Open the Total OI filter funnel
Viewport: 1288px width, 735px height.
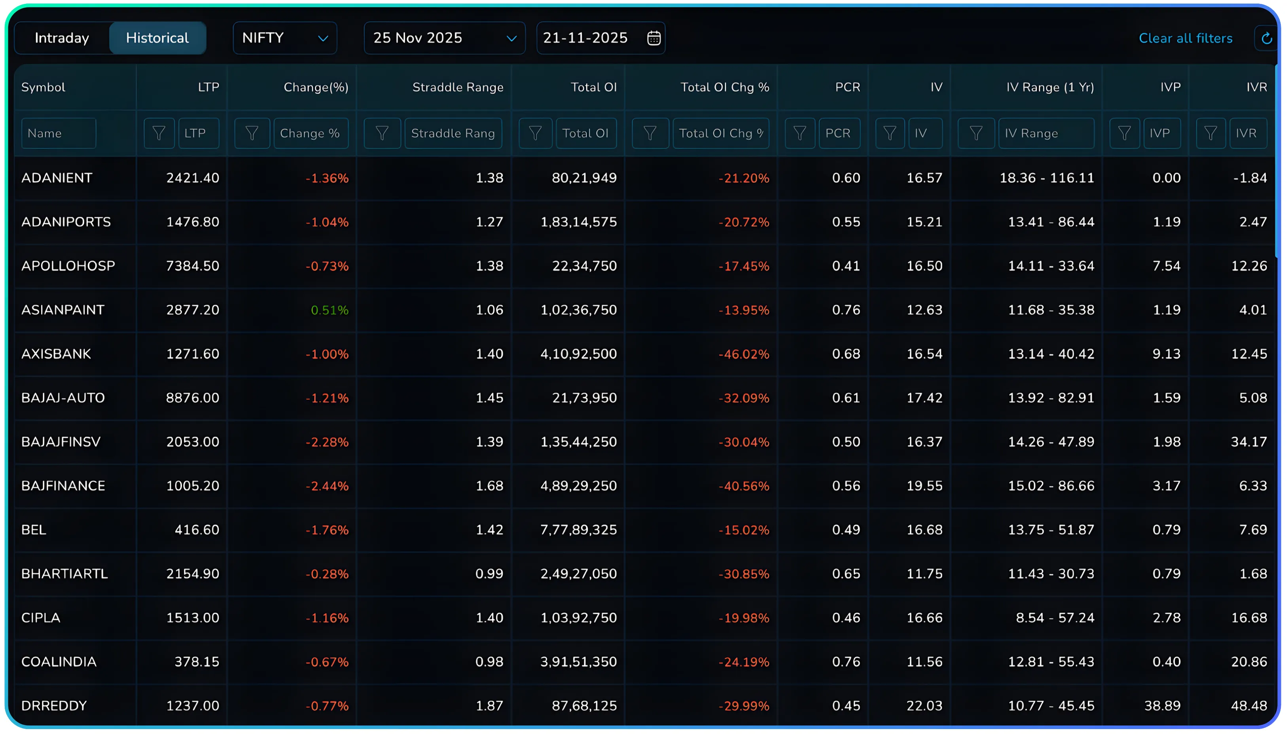pos(536,133)
